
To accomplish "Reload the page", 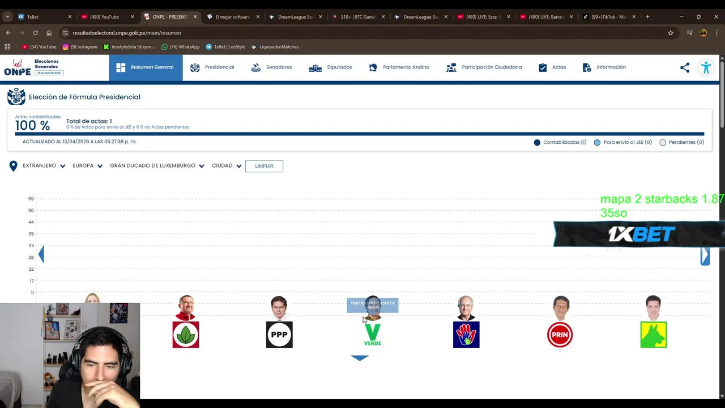I will point(35,33).
